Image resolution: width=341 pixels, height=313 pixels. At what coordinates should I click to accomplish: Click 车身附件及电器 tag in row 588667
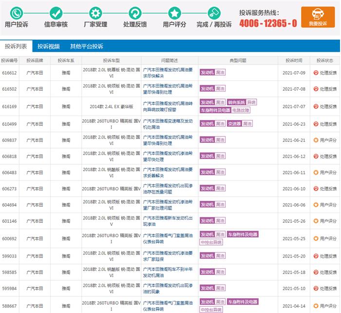[243, 302]
